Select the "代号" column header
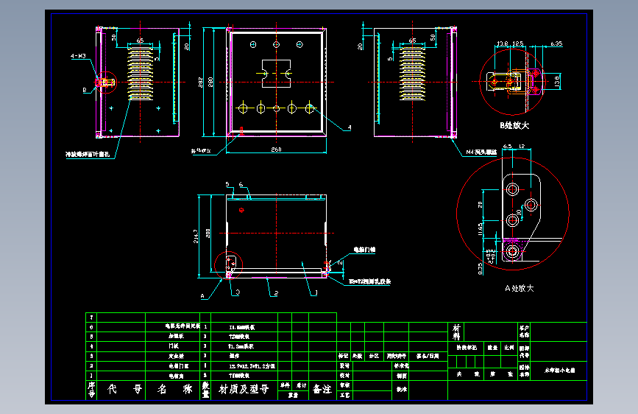Viewport: 638px width, 414px height. click(125, 390)
